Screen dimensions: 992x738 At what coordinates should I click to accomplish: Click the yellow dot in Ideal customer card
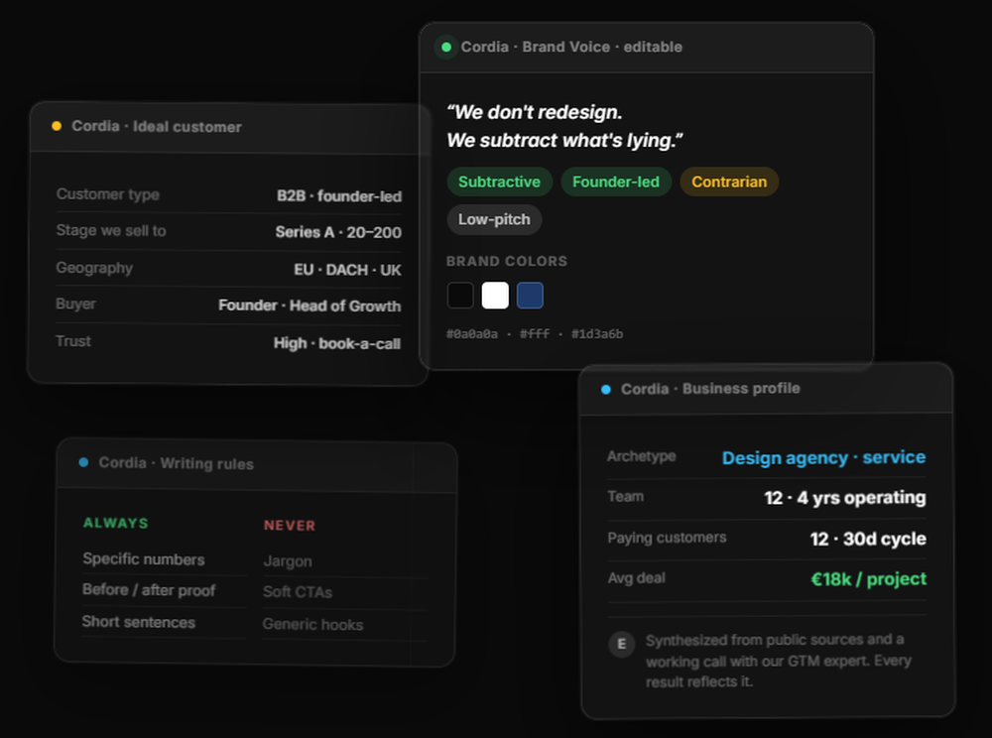point(57,126)
